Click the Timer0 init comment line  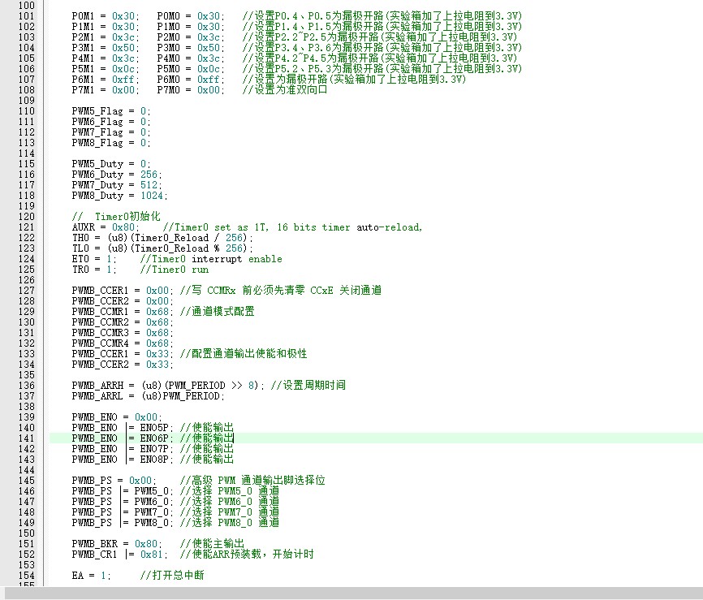point(116,217)
